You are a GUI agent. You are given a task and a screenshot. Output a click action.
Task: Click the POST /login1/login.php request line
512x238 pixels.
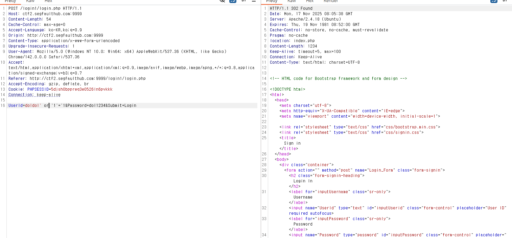pyautogui.click(x=45, y=8)
